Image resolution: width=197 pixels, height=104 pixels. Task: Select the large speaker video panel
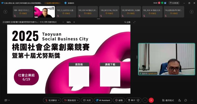[166, 59]
